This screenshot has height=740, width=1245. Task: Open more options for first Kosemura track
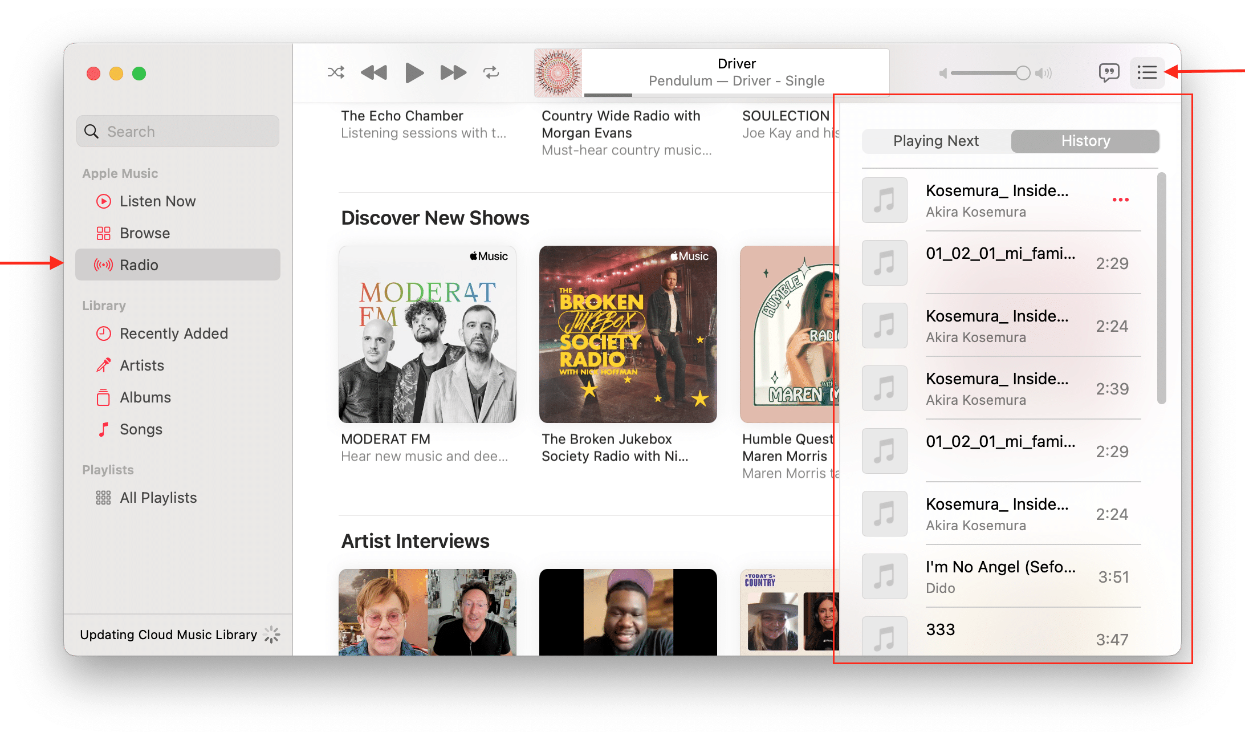point(1120,200)
